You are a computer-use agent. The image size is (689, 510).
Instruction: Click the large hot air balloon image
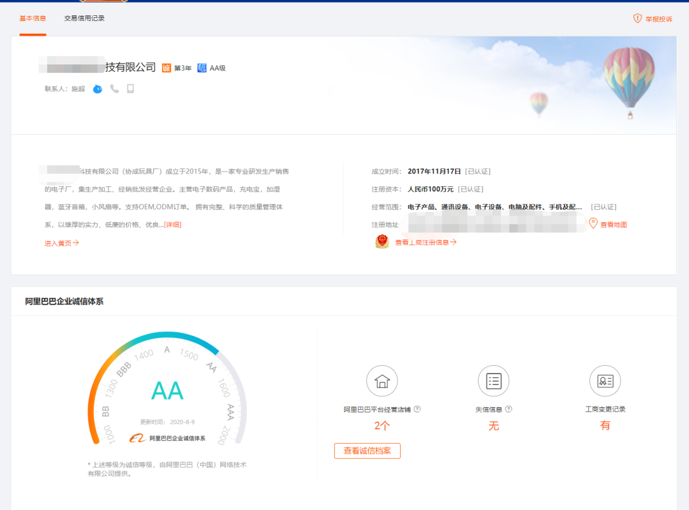point(629,82)
